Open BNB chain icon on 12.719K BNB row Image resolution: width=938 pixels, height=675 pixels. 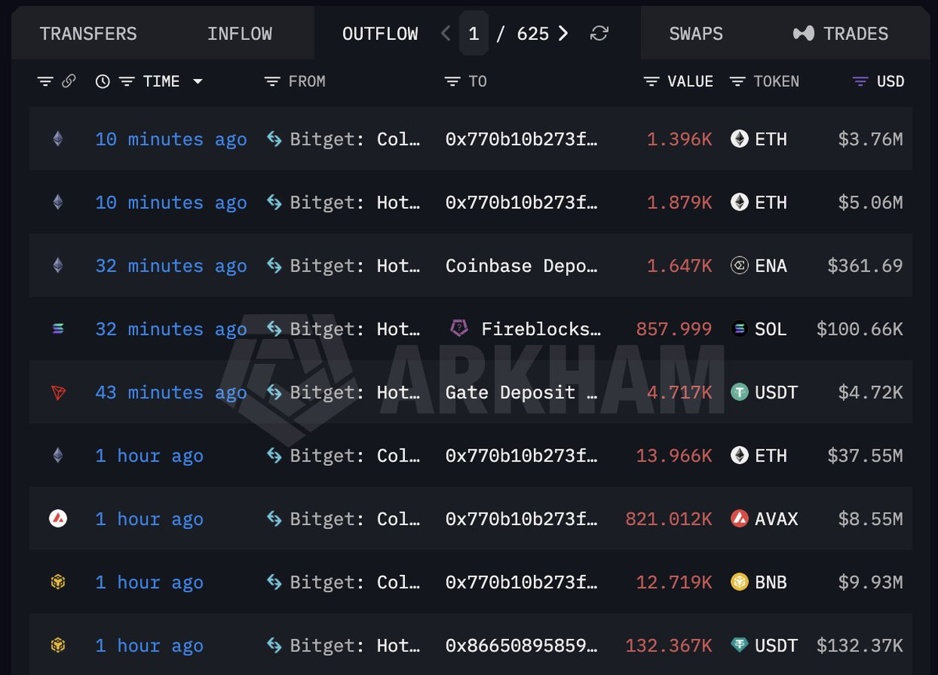click(58, 582)
